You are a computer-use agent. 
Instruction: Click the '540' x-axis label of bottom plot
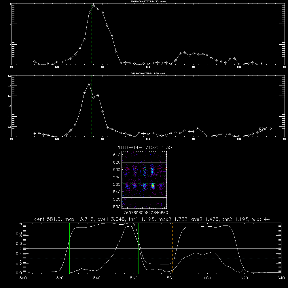tap(97, 278)
